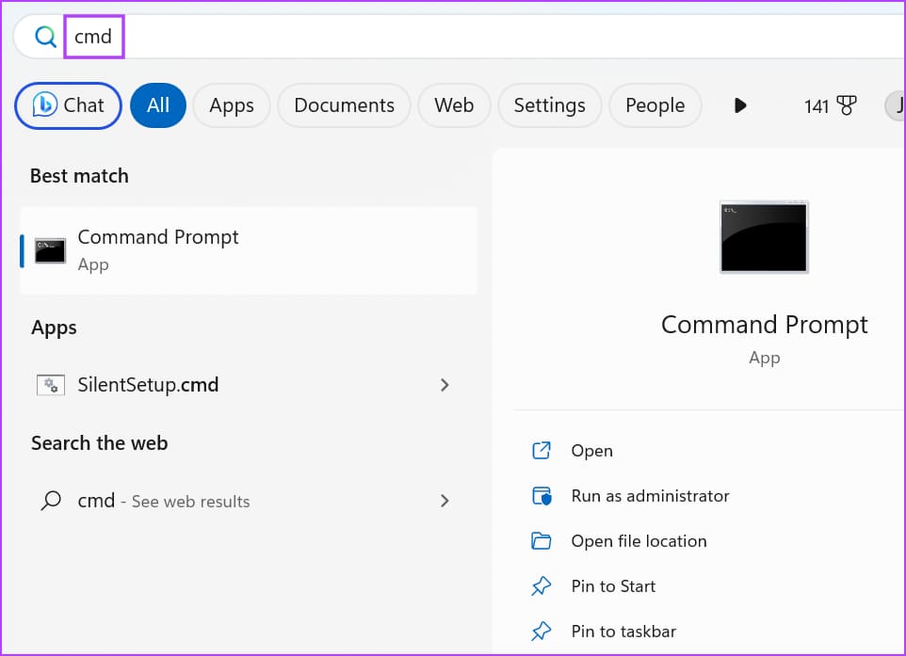Expand the cmd web results chevron
Image resolution: width=906 pixels, height=656 pixels.
pyautogui.click(x=445, y=501)
